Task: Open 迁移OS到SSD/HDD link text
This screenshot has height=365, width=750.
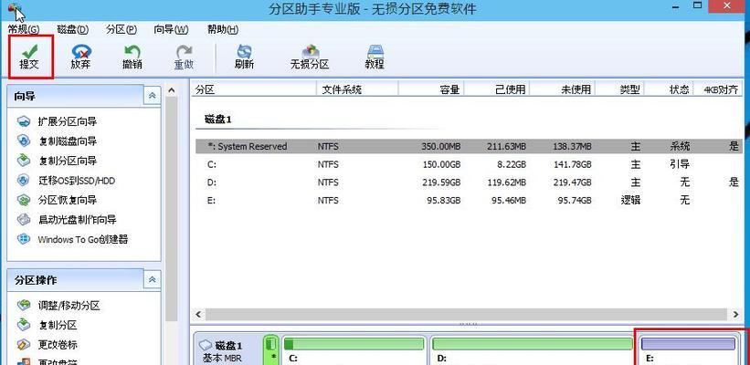Action: click(77, 181)
